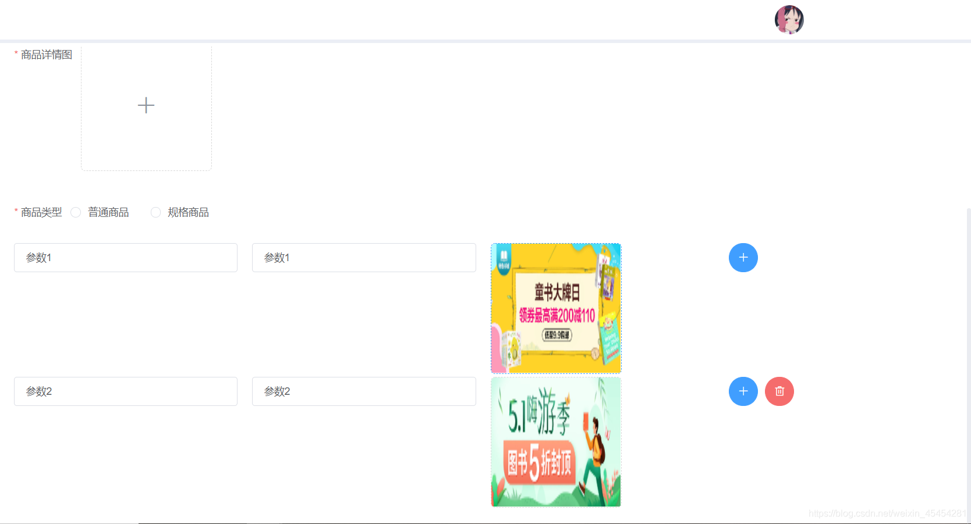The image size is (971, 524).
Task: Click the blog.csdn.net watermark URL text
Action: click(887, 514)
